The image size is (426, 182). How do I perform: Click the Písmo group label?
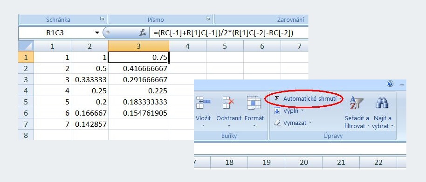[156, 20]
